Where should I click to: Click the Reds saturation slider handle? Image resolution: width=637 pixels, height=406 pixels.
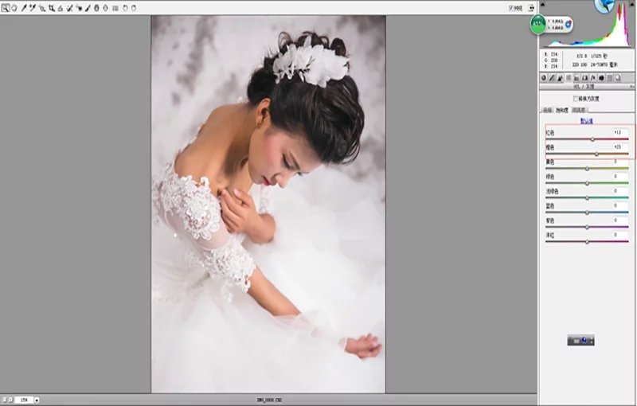click(x=592, y=139)
